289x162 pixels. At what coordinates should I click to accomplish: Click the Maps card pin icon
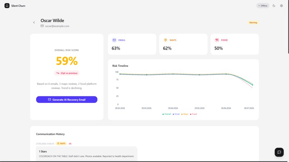[x=166, y=40]
